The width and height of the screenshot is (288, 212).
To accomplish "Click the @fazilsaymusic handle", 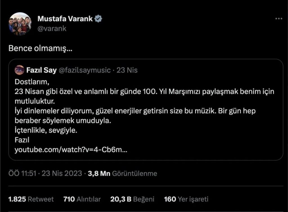I will click(x=84, y=70).
